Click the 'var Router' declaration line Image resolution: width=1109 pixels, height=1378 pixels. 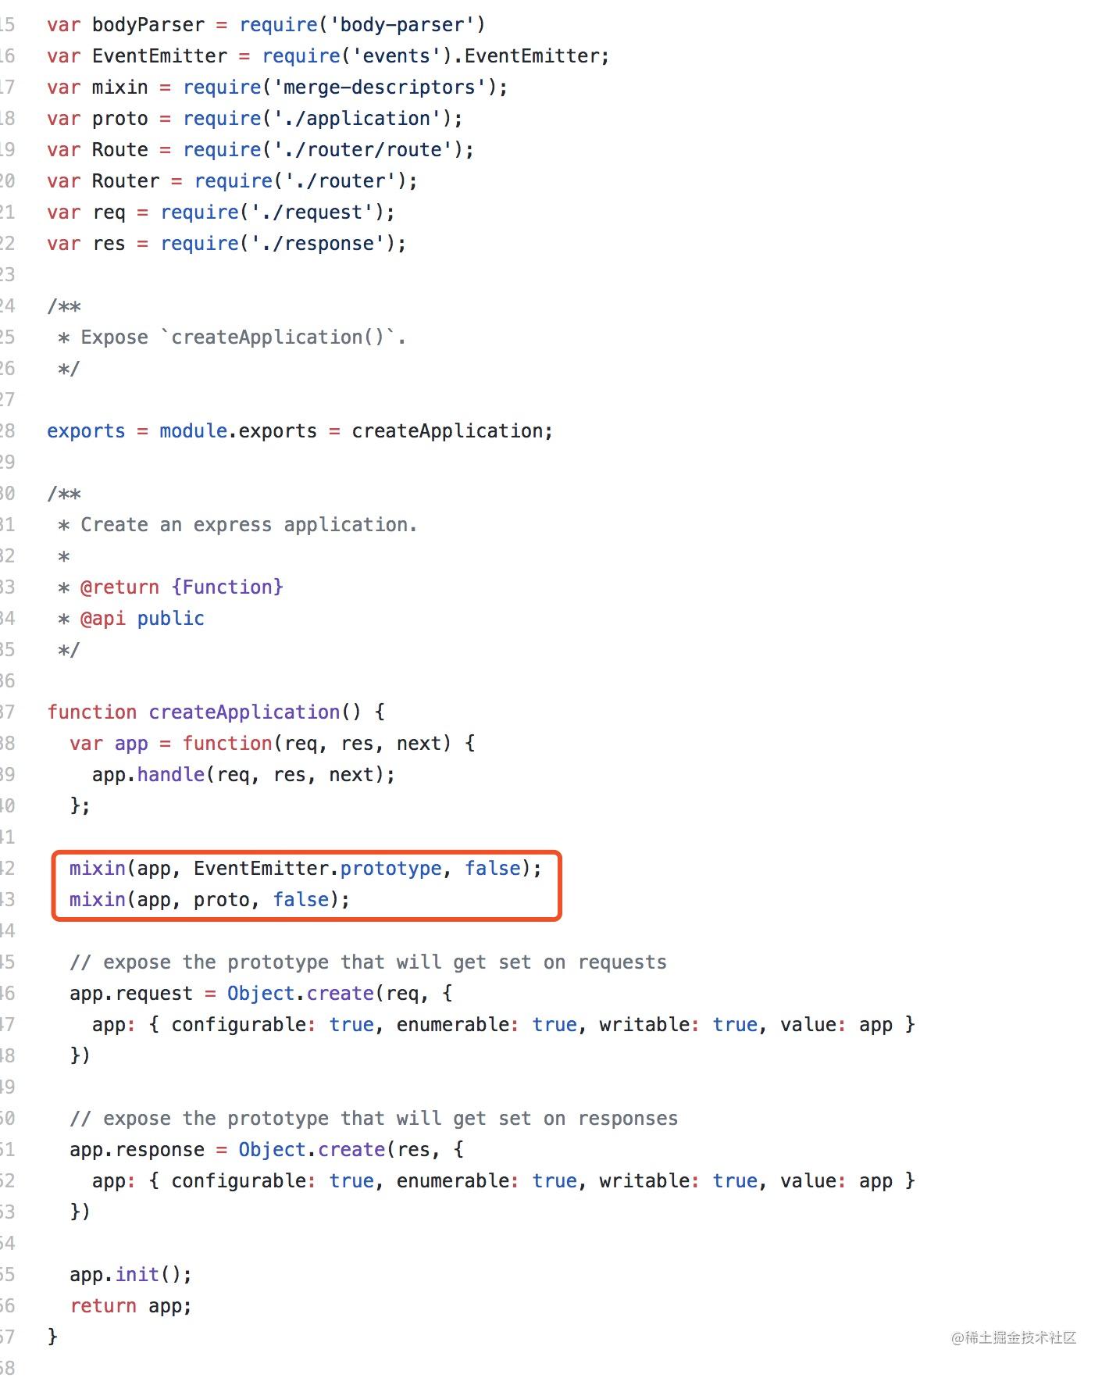point(232,181)
